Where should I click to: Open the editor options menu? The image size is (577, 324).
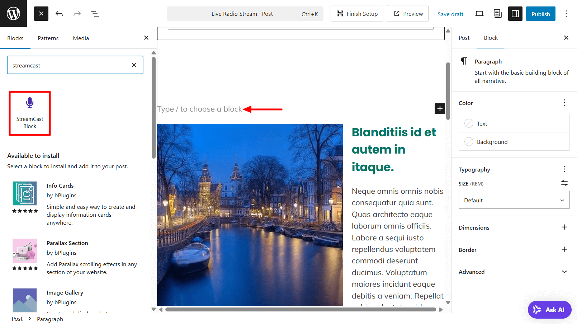click(566, 14)
